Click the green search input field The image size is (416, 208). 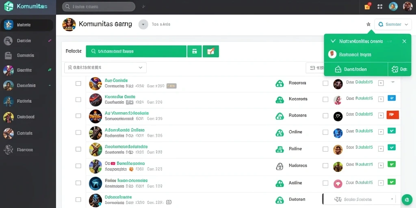tap(136, 52)
